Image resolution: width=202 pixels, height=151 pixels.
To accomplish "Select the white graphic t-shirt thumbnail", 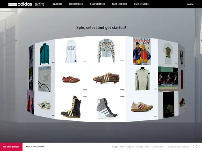I will (168, 54).
